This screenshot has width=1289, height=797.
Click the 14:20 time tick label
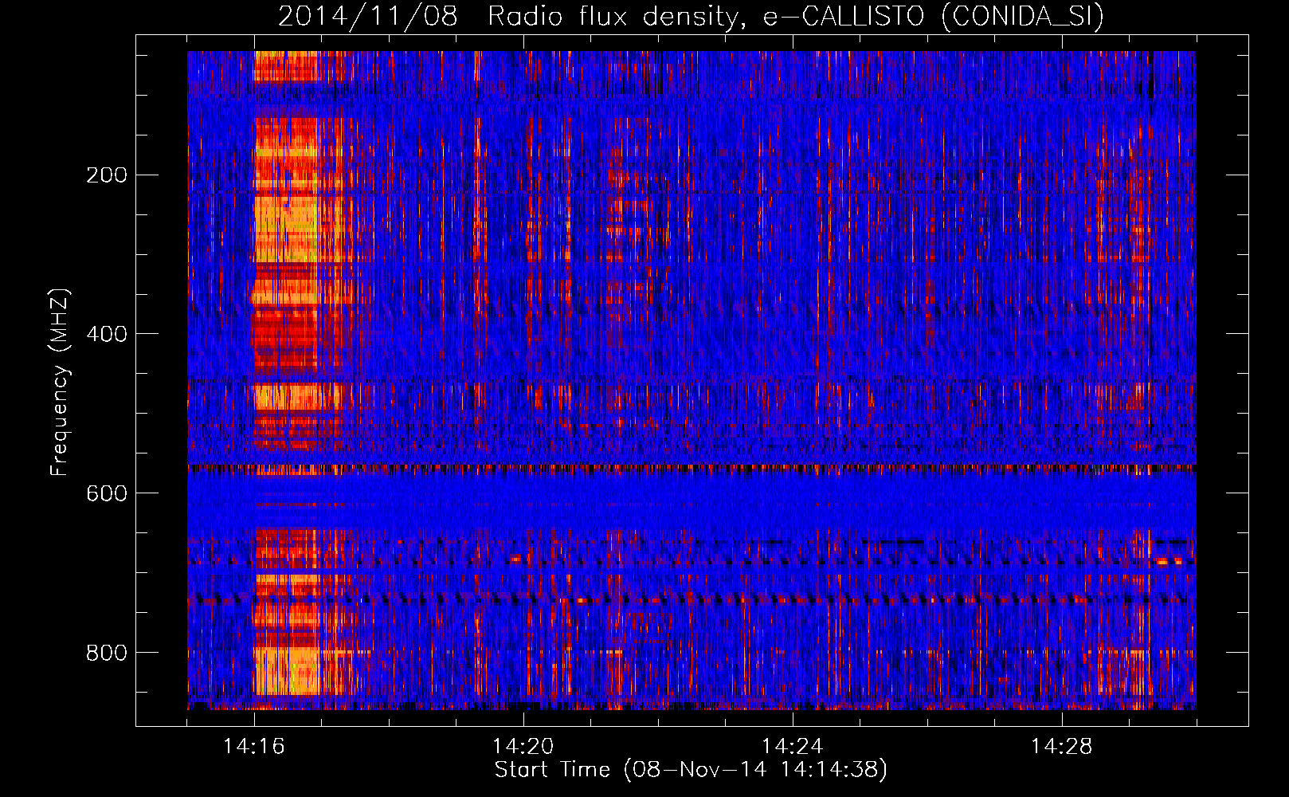point(523,746)
